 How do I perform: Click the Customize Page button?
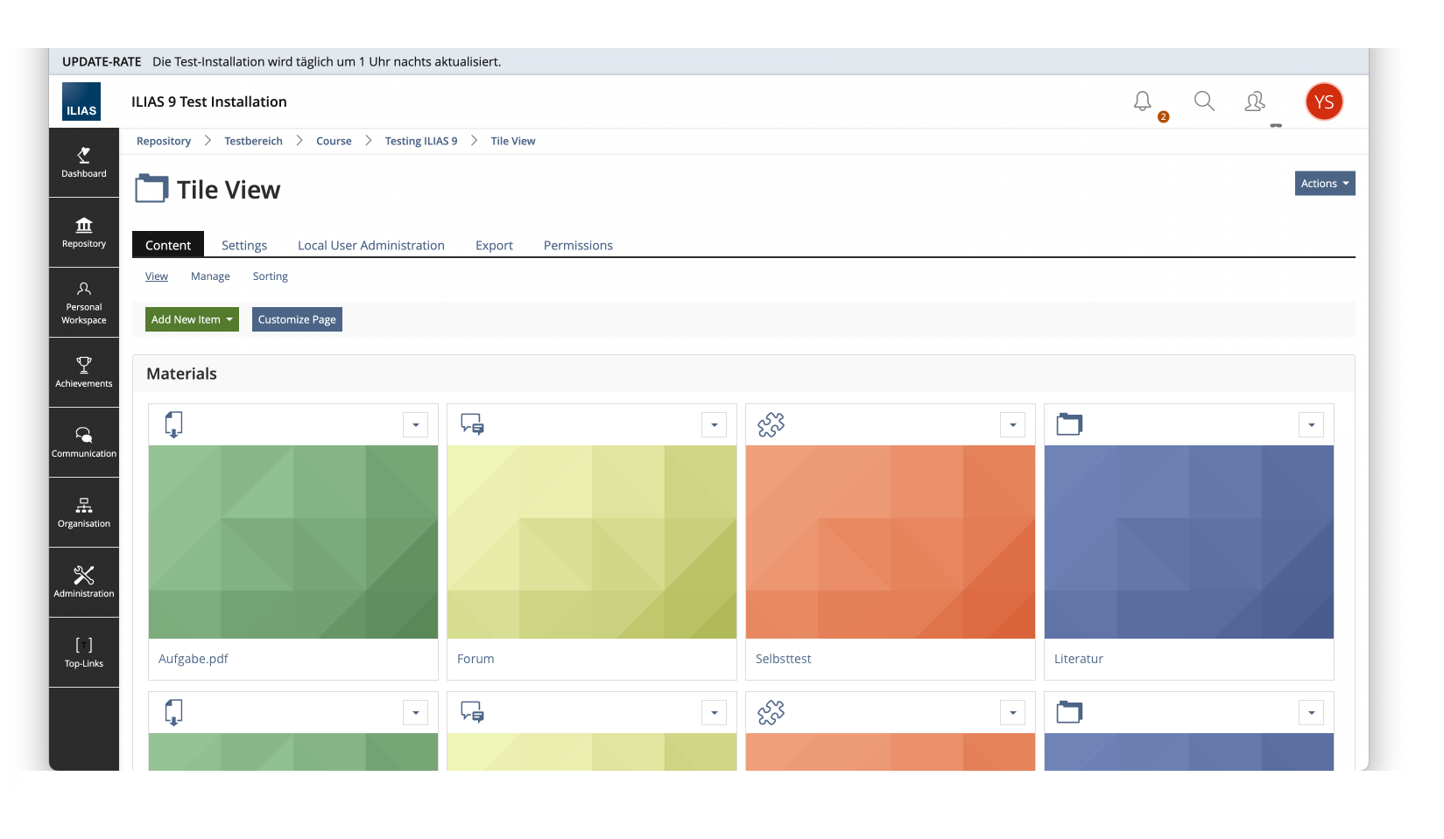(297, 319)
